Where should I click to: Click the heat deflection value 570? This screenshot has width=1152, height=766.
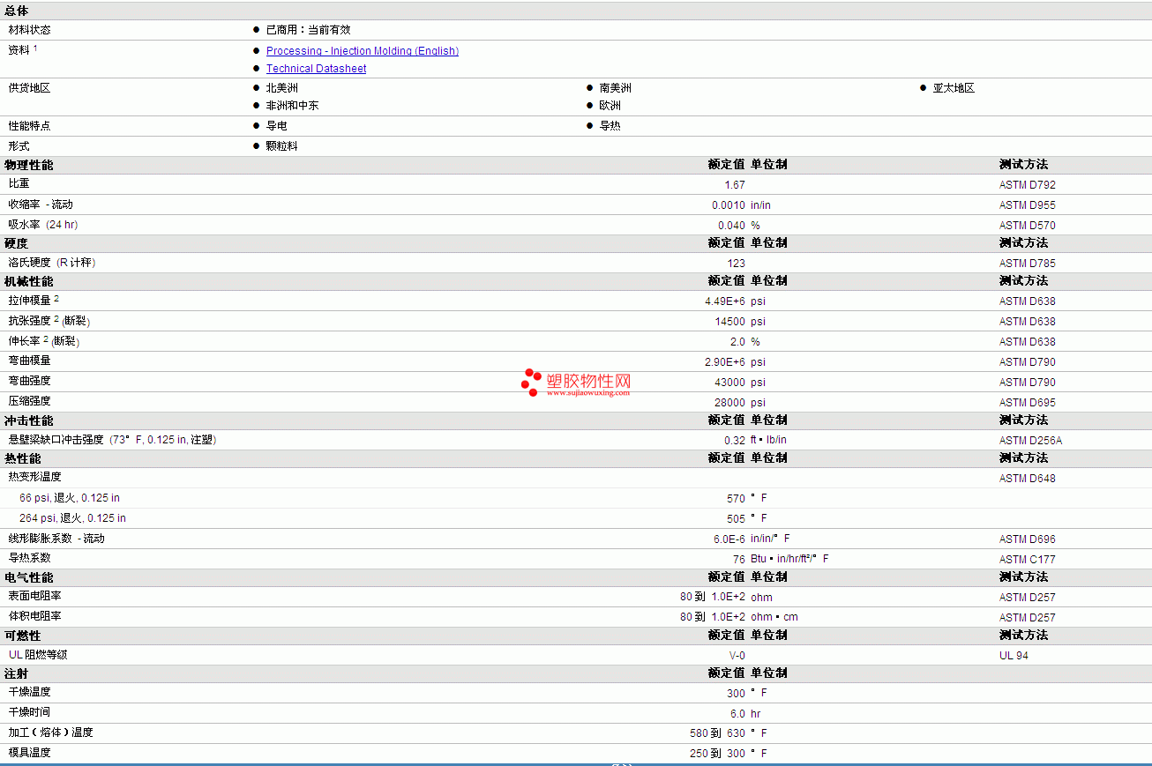coord(737,499)
